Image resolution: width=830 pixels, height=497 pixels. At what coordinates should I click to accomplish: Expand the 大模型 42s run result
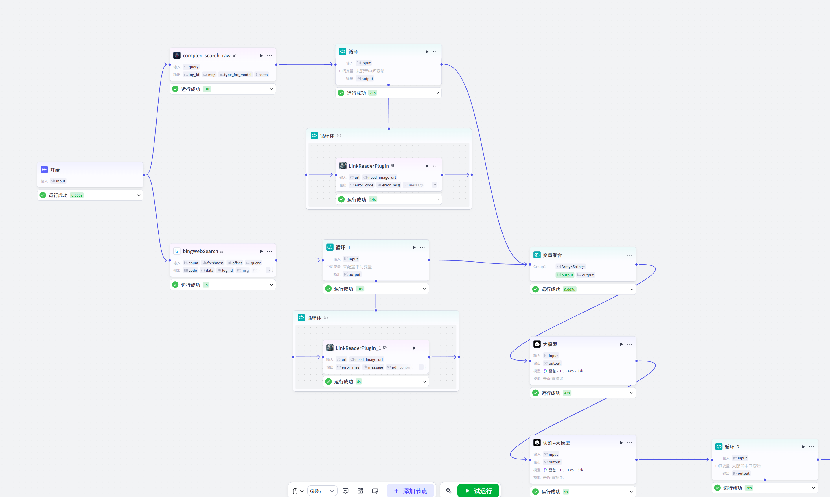[x=631, y=393]
